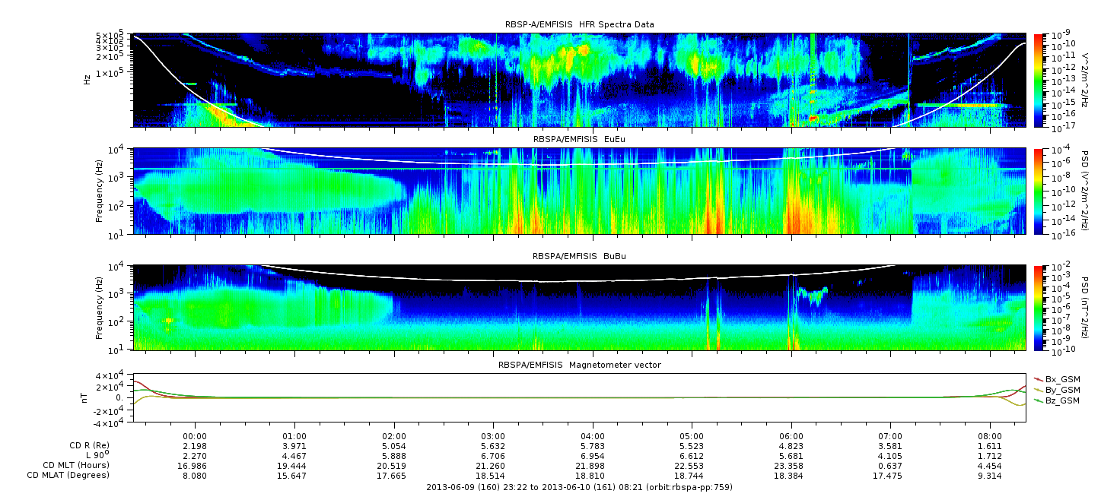Click the RBSPA/EMFISIS EuEu panel title
The image size is (1101, 500).
point(579,140)
